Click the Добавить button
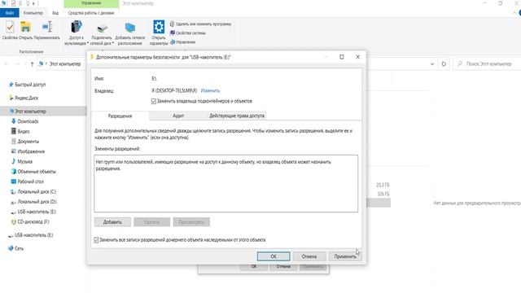This screenshot has height=293, width=521. 112,222
